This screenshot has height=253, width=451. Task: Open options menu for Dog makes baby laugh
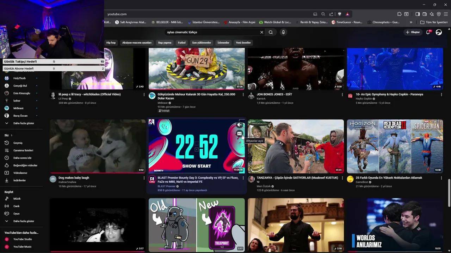144,178
